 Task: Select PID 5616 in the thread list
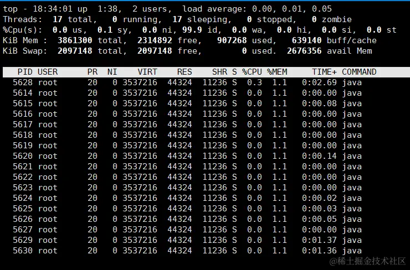(x=23, y=114)
